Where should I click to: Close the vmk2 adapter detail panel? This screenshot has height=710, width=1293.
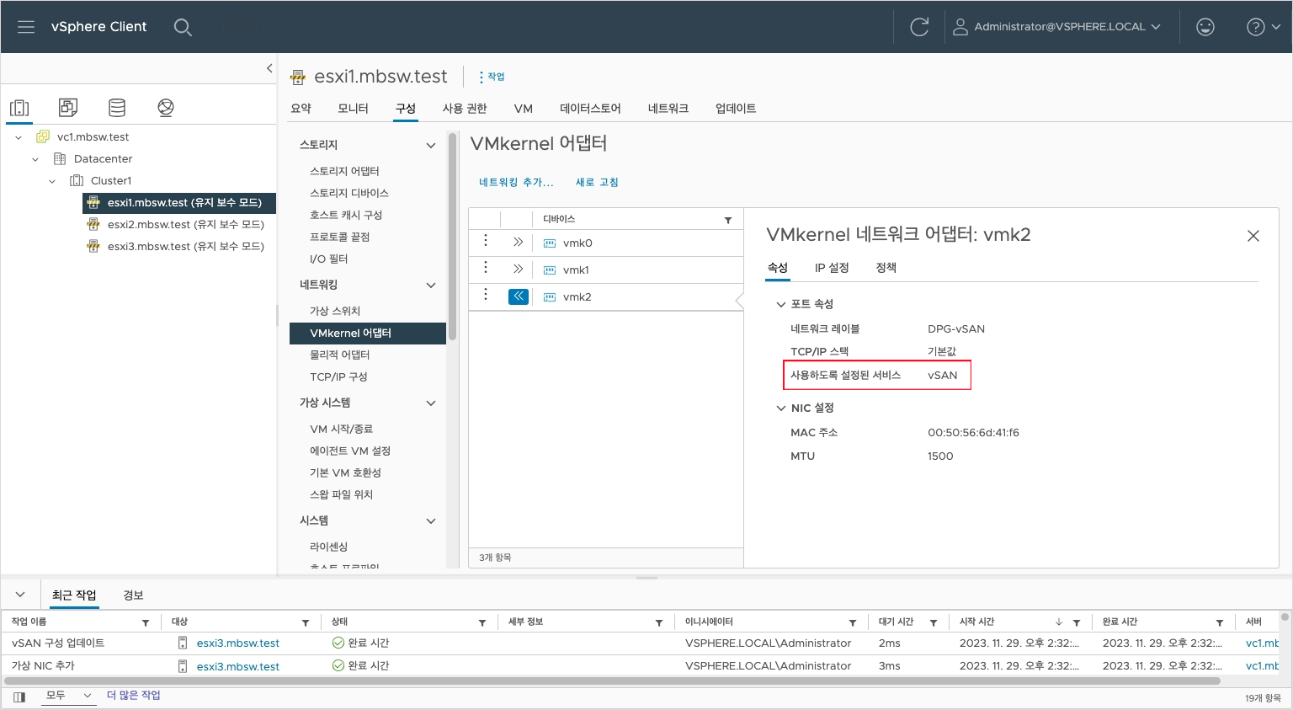(x=1253, y=236)
